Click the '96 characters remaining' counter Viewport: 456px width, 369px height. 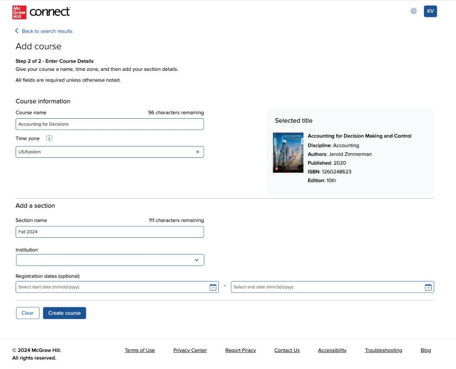point(176,113)
